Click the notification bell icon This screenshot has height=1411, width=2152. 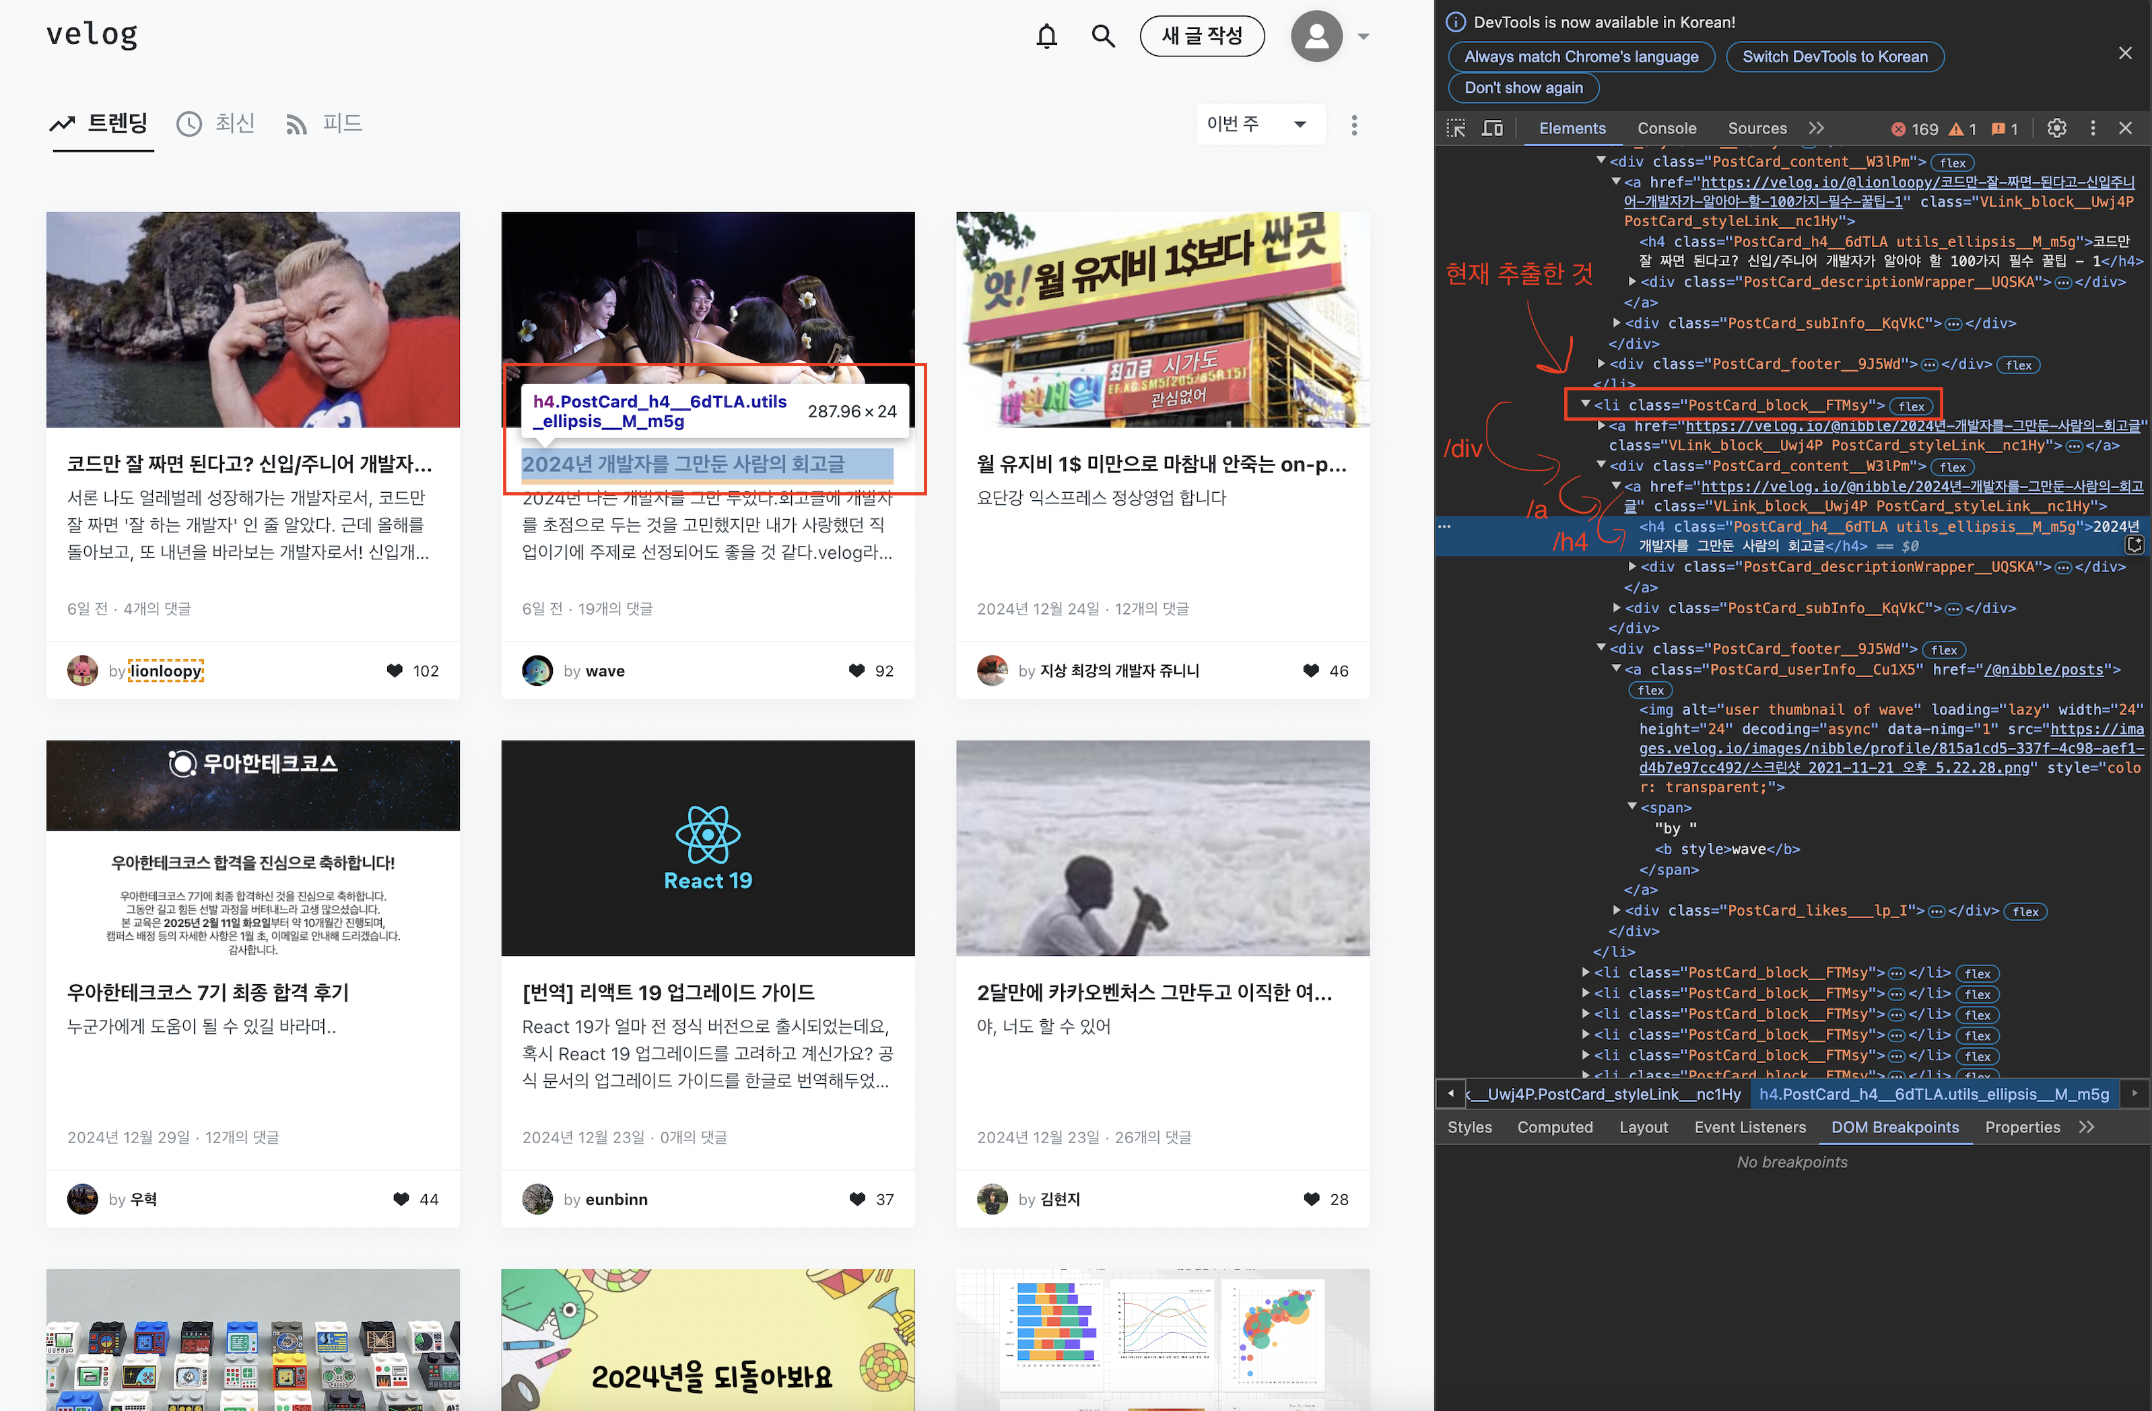tap(1046, 36)
